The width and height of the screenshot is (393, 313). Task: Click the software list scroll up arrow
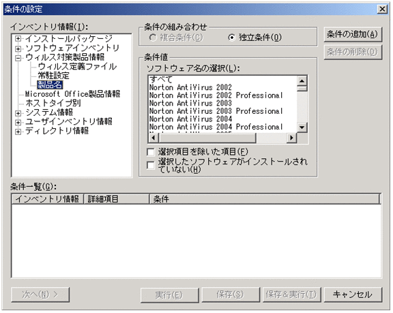pos(302,80)
